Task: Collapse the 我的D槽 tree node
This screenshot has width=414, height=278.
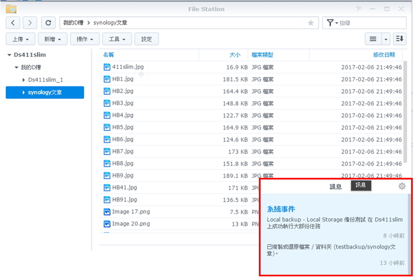Action: coord(16,68)
